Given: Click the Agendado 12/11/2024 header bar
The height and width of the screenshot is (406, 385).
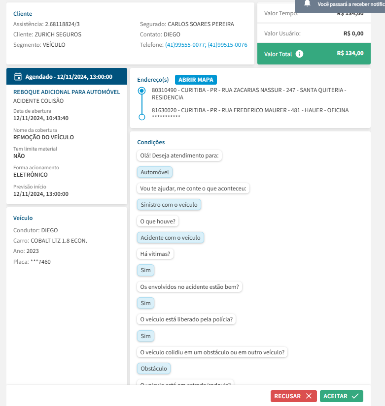Looking at the screenshot, I should [x=67, y=77].
